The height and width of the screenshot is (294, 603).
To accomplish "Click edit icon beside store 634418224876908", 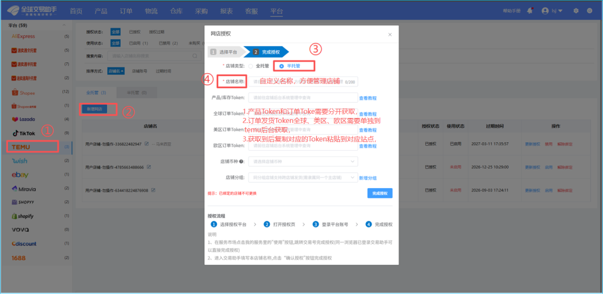I will [x=153, y=190].
